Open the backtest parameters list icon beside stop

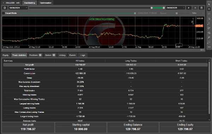point(201,8)
